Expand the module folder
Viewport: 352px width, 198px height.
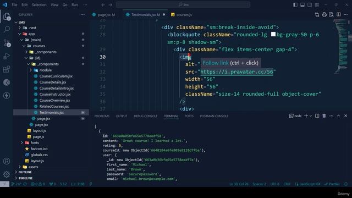click(x=31, y=70)
